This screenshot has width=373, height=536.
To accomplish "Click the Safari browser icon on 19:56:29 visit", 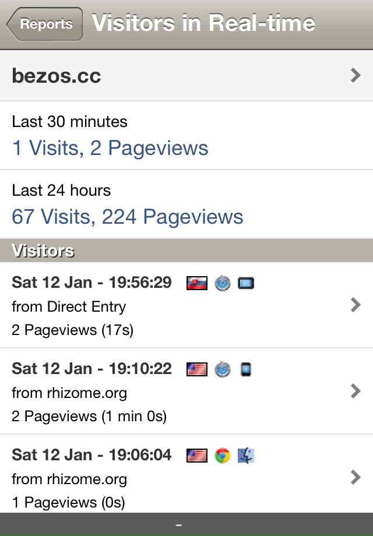I will (x=223, y=283).
